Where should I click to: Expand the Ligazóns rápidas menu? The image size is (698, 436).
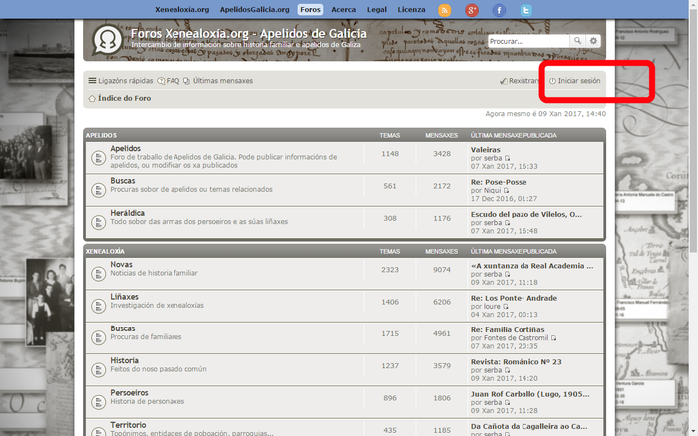[121, 81]
